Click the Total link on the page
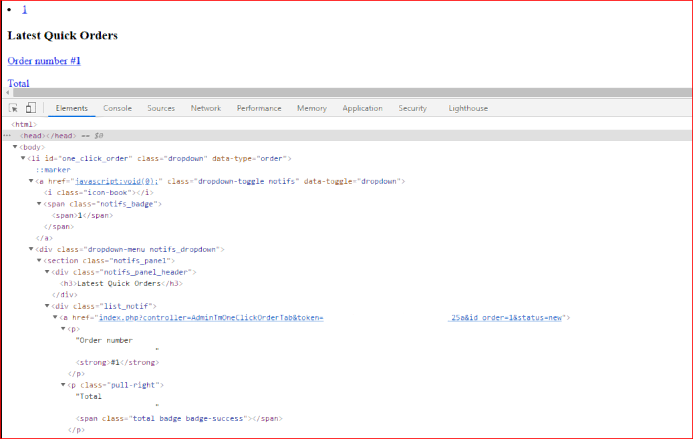Image resolution: width=693 pixels, height=439 pixels. click(18, 83)
